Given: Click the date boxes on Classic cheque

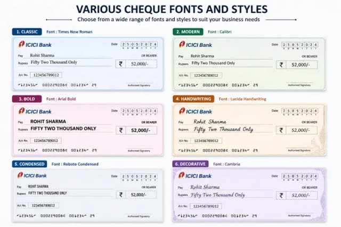Looking at the screenshot, I should click(139, 44).
